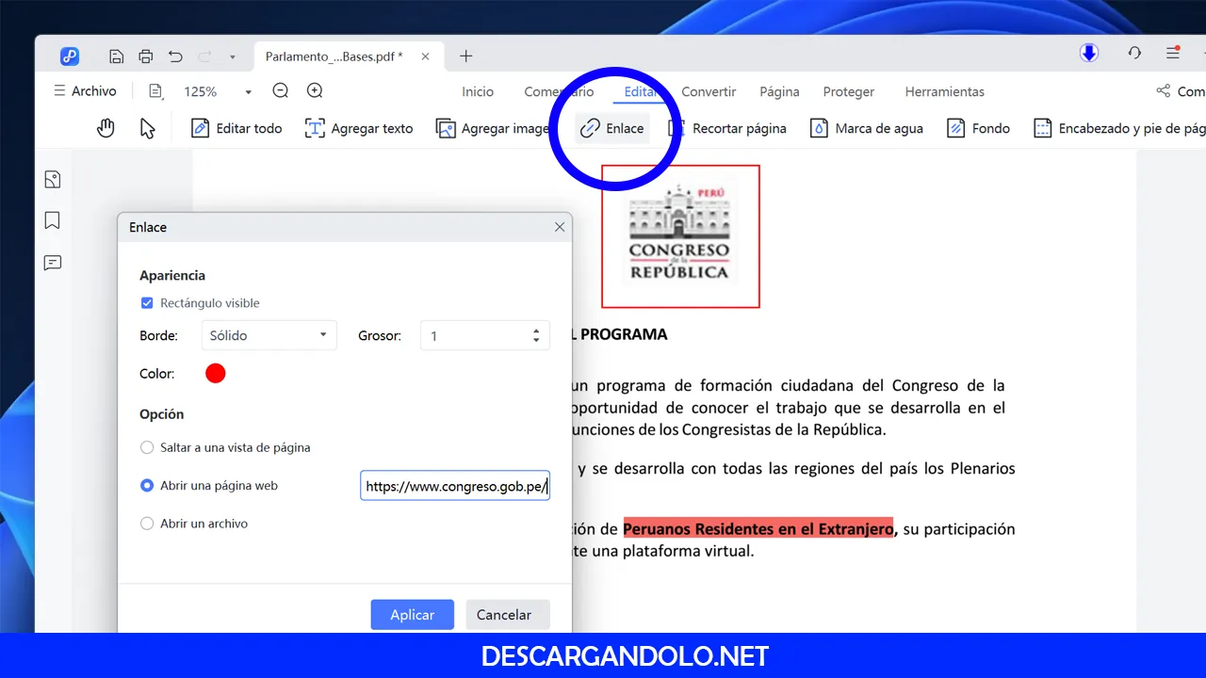The width and height of the screenshot is (1206, 678).
Task: Select the Abrir un archivo option
Action: [147, 524]
